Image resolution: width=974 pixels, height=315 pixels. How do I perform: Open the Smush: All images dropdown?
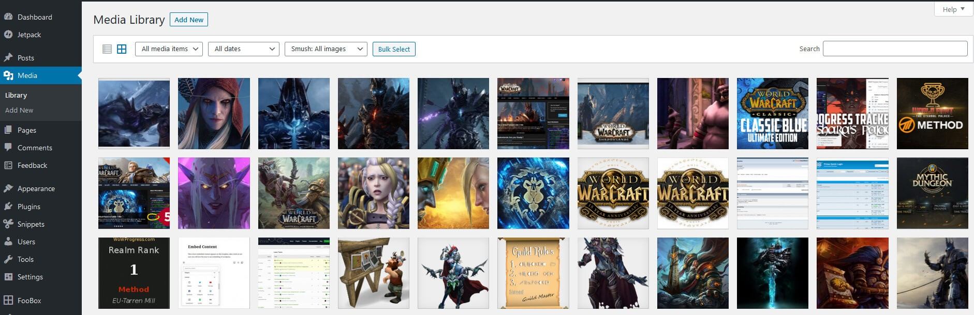tap(326, 49)
